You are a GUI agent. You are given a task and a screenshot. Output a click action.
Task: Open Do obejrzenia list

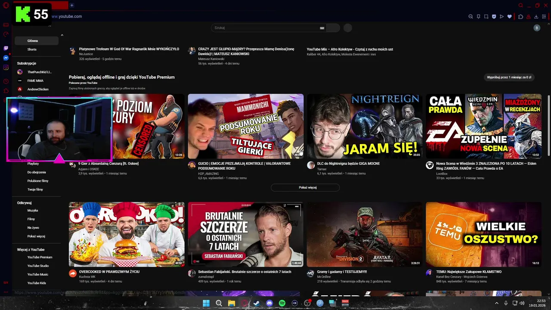click(x=37, y=172)
